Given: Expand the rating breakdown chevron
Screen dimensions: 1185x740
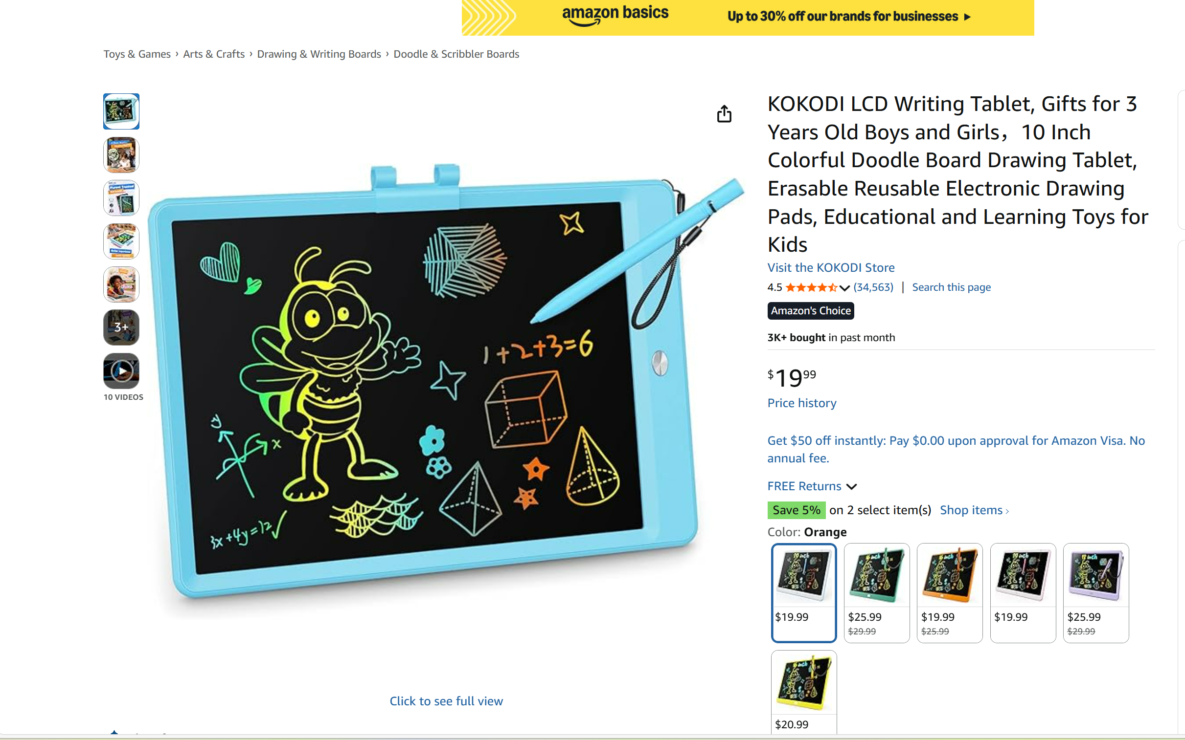Looking at the screenshot, I should coord(844,288).
